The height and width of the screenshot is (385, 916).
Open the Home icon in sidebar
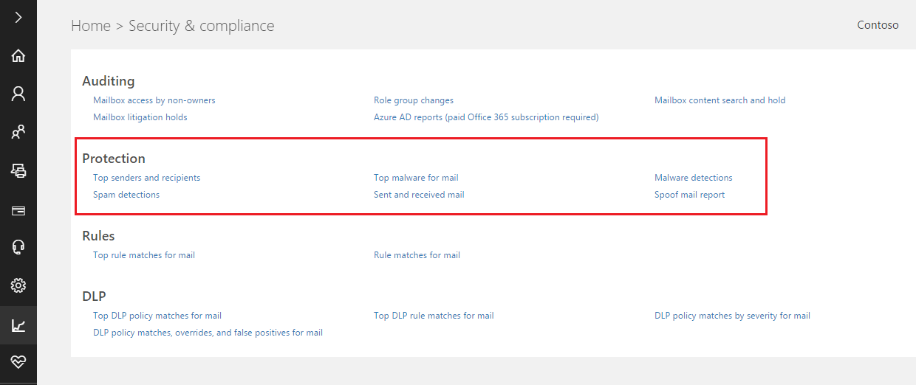pyautogui.click(x=18, y=55)
